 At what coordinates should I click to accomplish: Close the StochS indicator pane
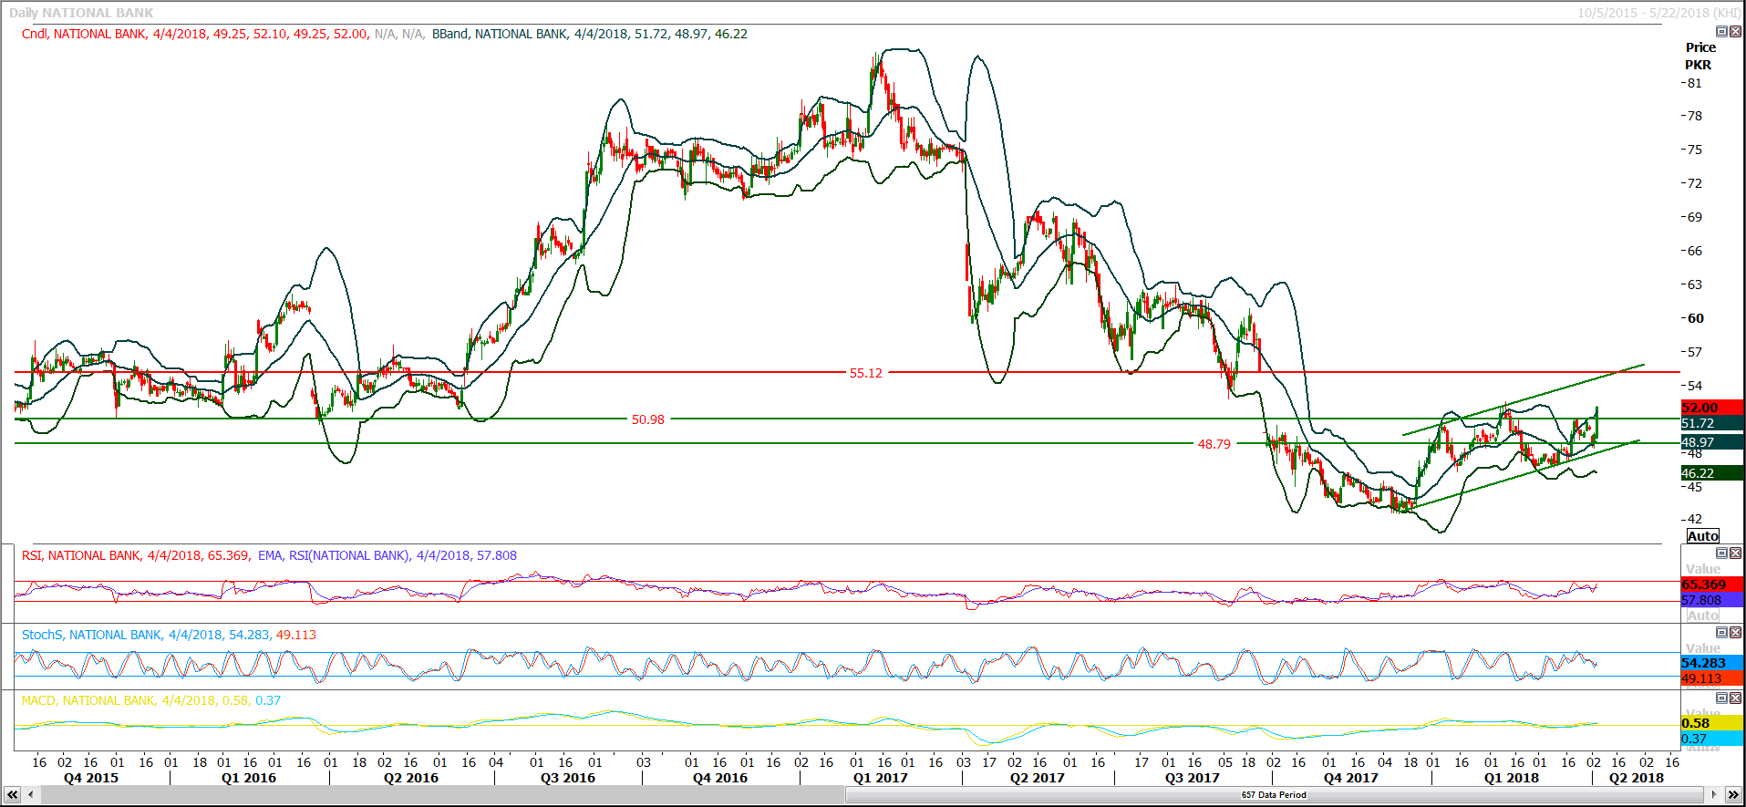[1735, 633]
